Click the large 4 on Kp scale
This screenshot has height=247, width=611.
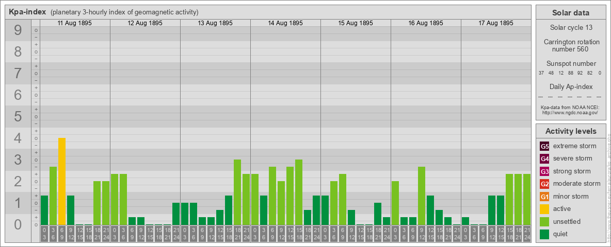tap(18, 138)
